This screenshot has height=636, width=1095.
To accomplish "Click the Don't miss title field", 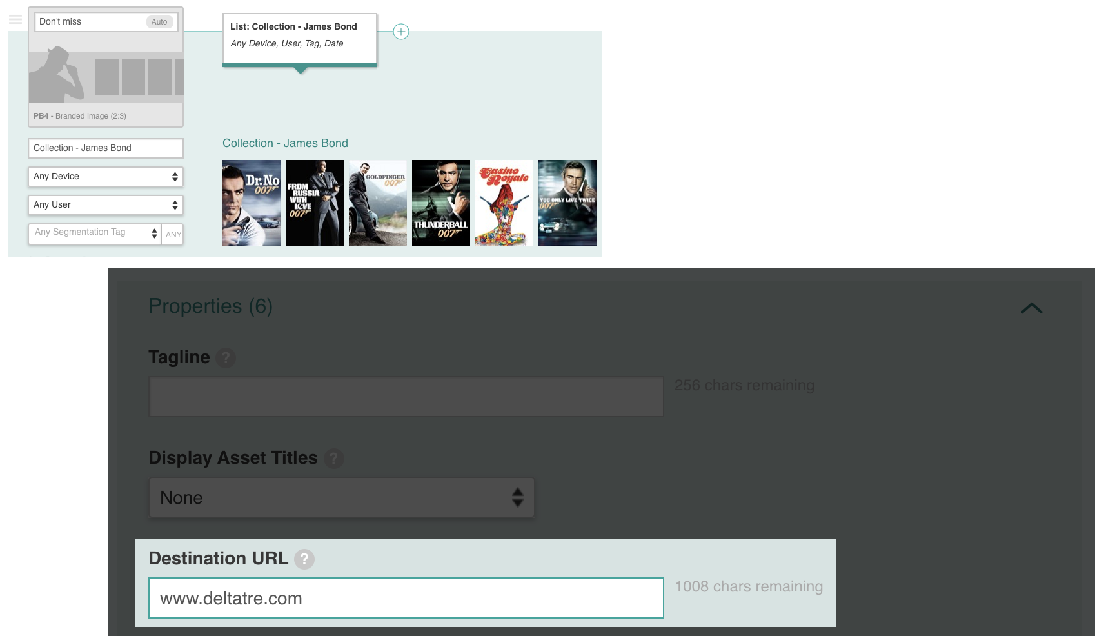I will pos(106,21).
